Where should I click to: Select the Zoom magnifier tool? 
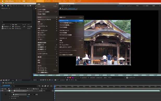(11, 6)
